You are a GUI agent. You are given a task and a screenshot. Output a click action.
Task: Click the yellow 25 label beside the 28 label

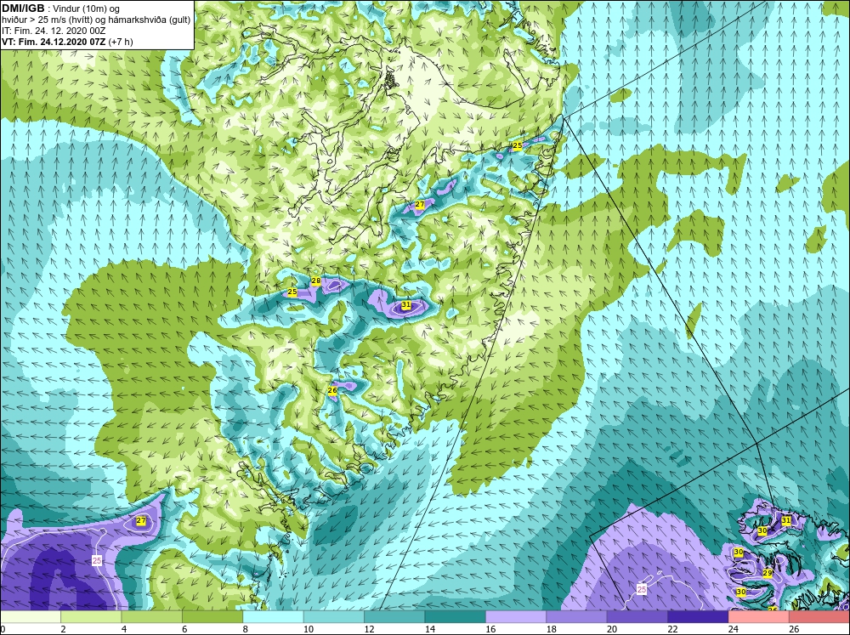292,292
